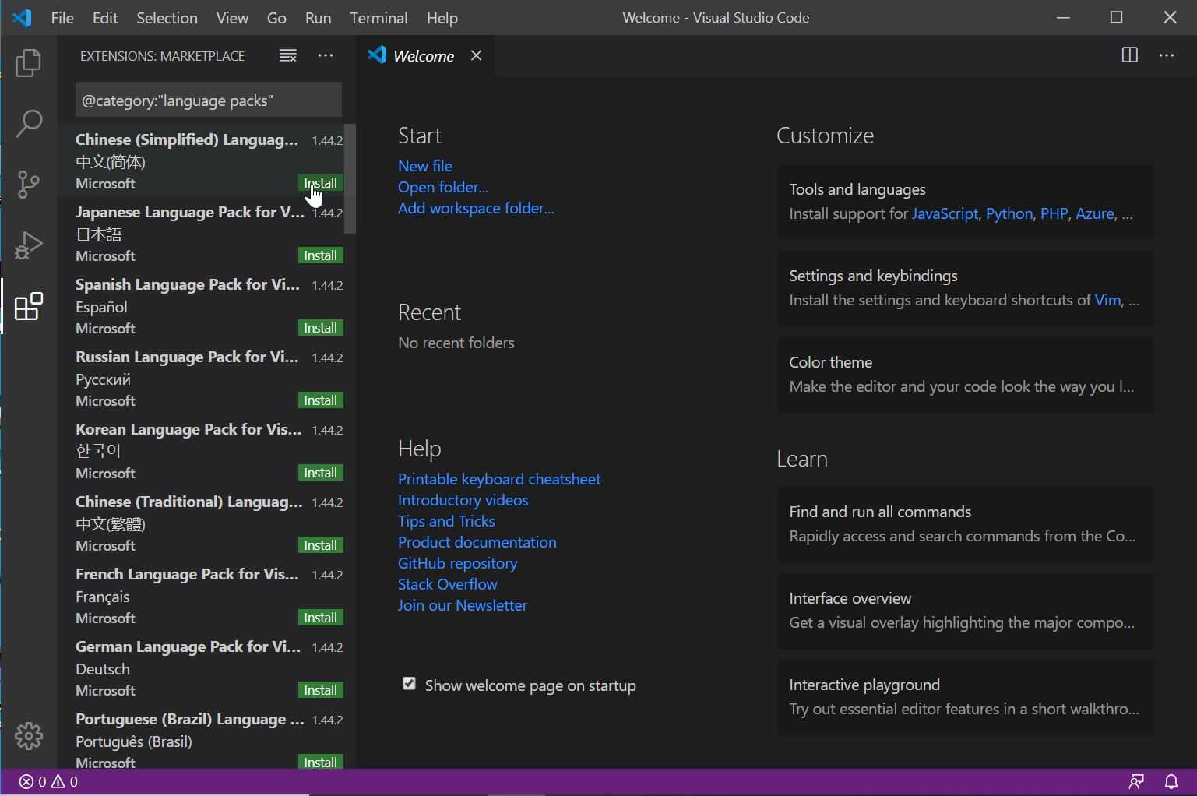This screenshot has height=796, width=1197.
Task: Open the Help menu
Action: [x=442, y=18]
